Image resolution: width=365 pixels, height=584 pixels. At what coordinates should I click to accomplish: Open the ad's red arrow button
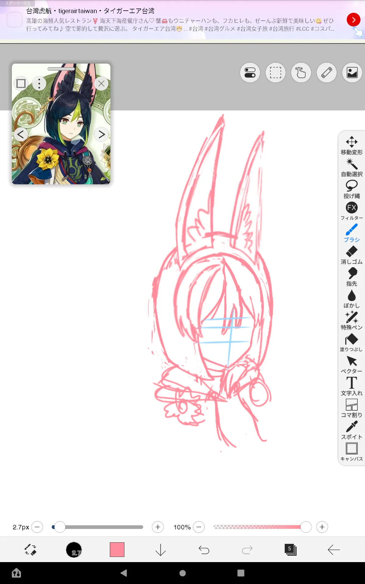pos(353,20)
